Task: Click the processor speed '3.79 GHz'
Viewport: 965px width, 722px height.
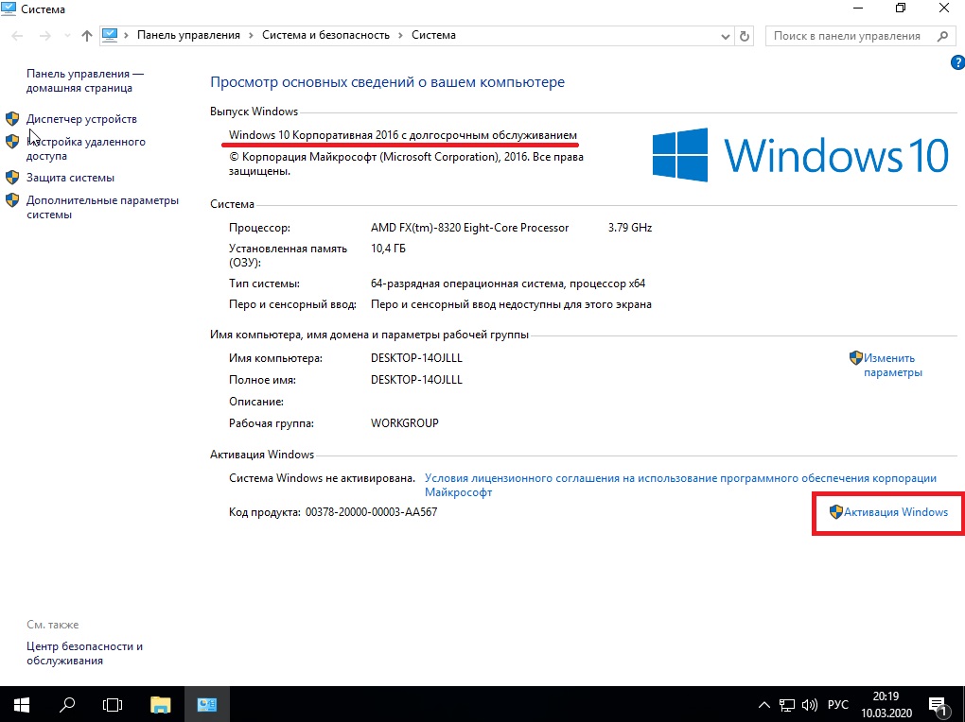Action: click(x=629, y=228)
